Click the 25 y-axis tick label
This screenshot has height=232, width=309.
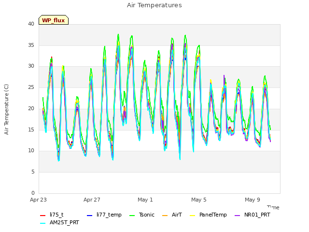point(31,87)
